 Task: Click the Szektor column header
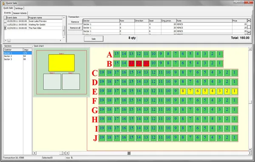pyautogui.click(x=13, y=50)
